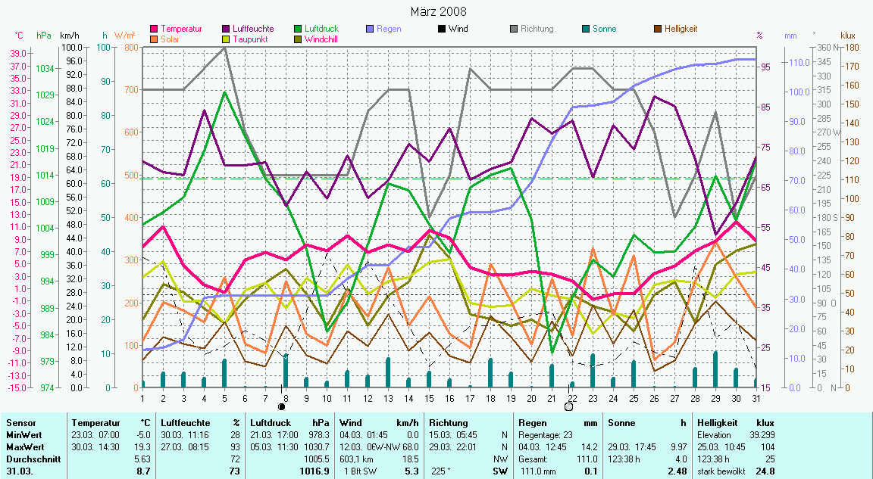Click the purple Luftfeuchte legend swatch
The image size is (873, 479).
[227, 29]
